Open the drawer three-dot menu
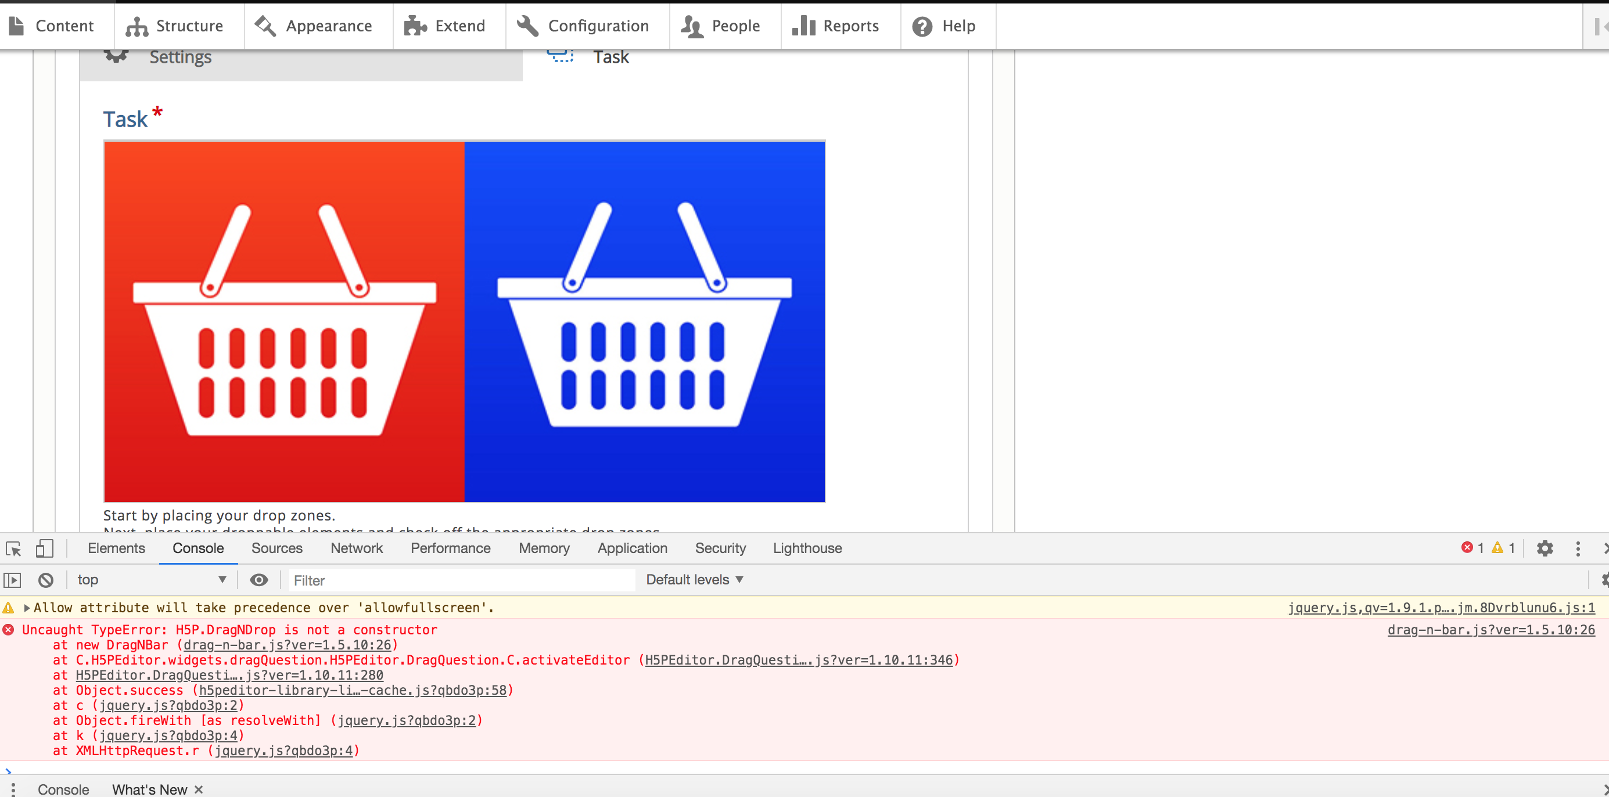 coord(13,789)
